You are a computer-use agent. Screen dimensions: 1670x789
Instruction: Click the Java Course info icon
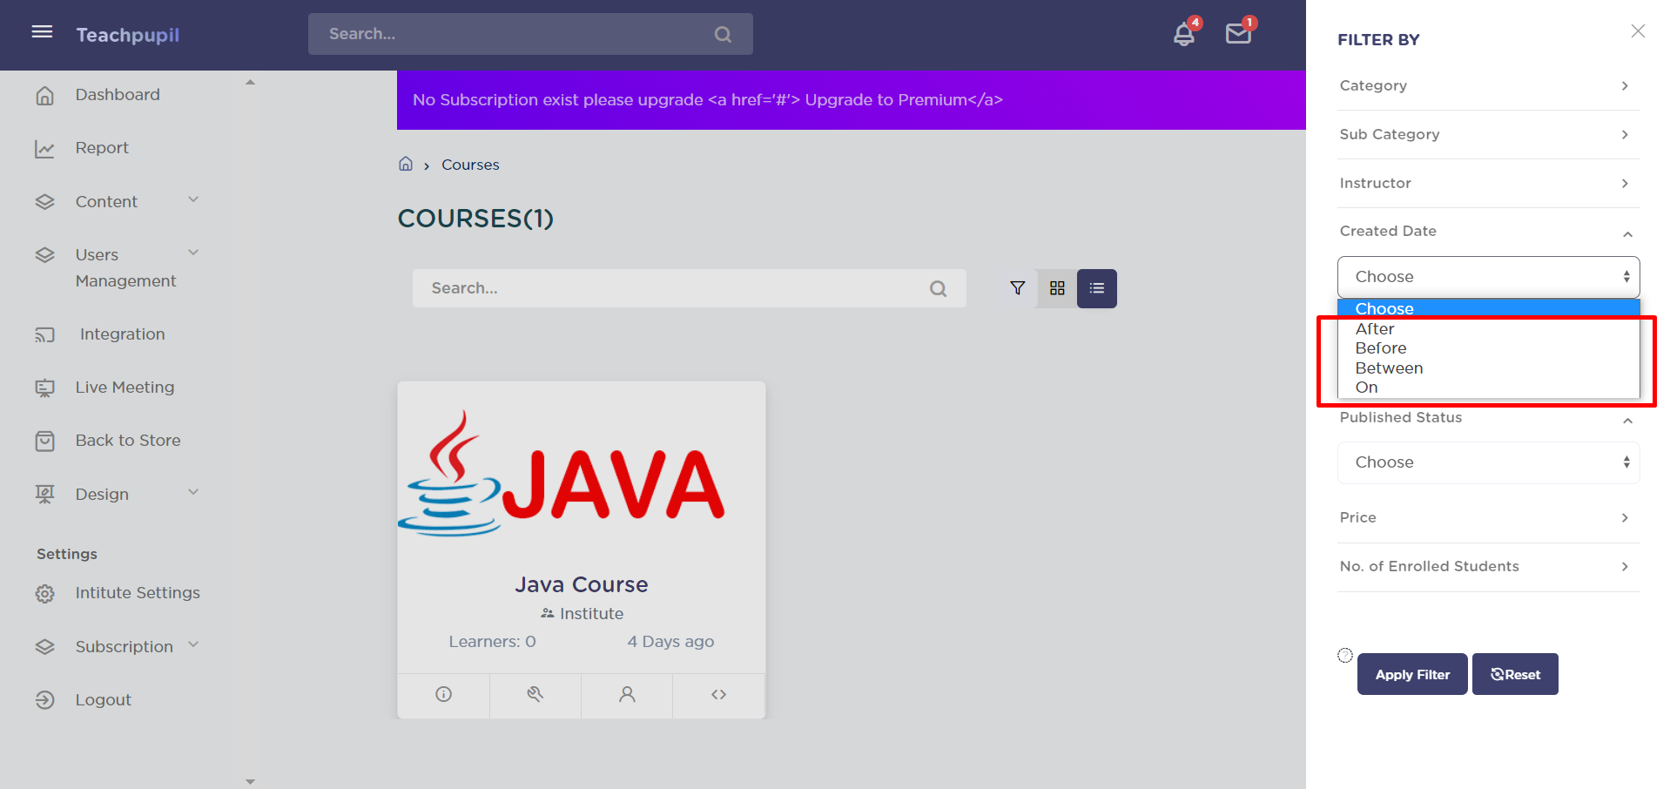[x=443, y=694]
